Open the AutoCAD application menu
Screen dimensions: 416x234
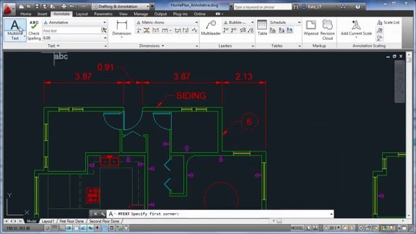point(8,8)
